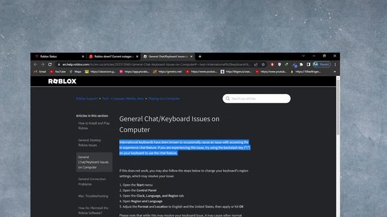Bookmark this page with the star icon
The image size is (387, 217).
[x=263, y=64]
